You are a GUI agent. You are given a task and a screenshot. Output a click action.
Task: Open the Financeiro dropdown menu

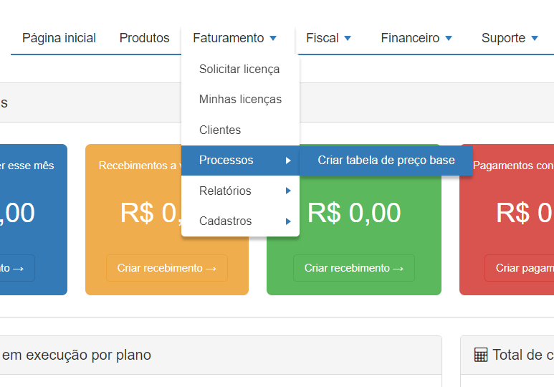tap(416, 38)
